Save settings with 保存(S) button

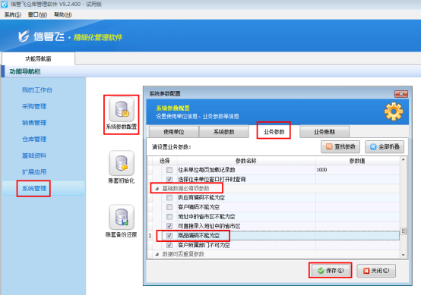click(x=331, y=270)
